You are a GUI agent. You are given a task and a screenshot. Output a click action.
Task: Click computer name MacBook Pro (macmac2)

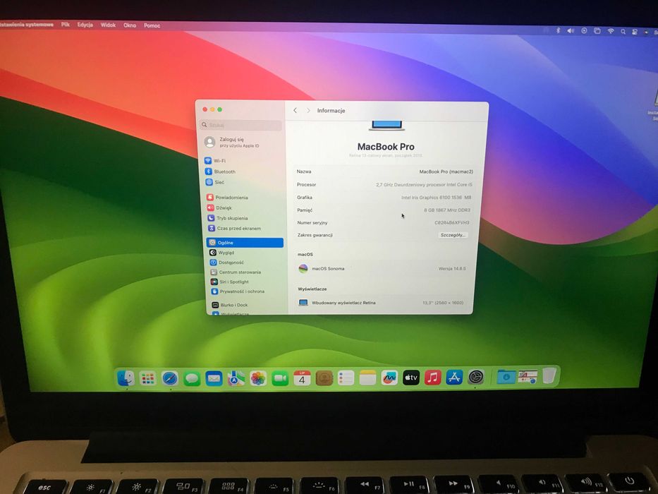446,171
